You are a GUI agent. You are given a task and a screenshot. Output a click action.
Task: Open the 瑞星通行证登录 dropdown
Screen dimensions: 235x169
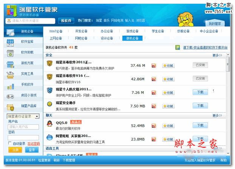tap(23, 116)
